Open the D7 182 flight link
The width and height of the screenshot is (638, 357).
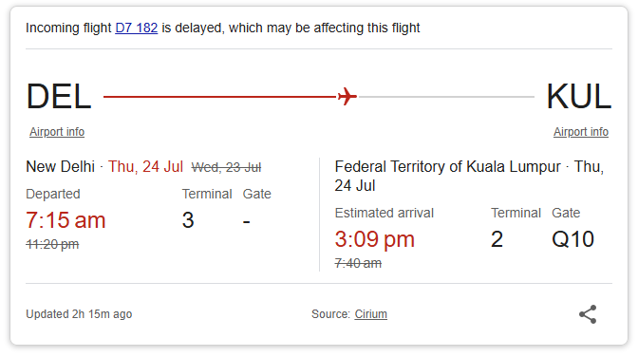(x=137, y=28)
